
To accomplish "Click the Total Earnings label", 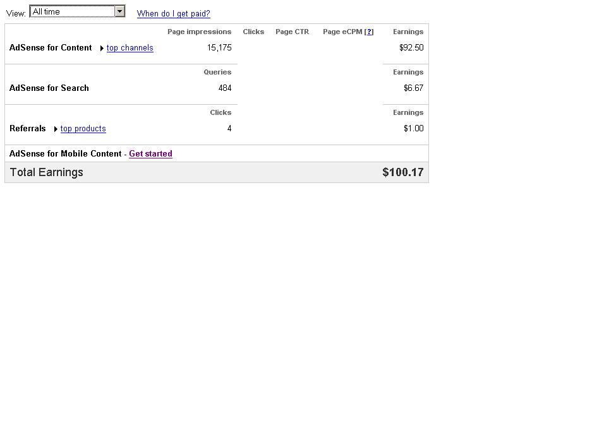I will pos(46,172).
